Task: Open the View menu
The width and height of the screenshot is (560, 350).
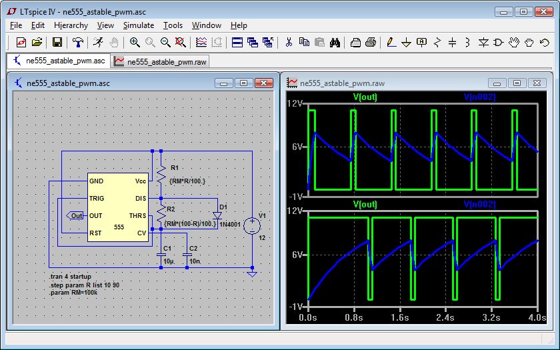Action: [x=105, y=25]
